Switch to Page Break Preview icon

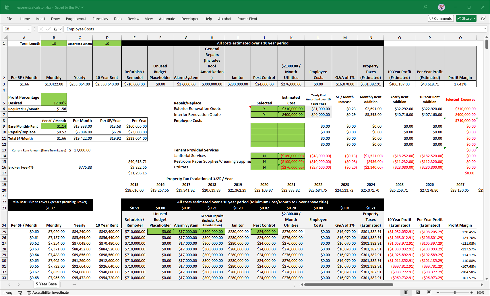429,293
